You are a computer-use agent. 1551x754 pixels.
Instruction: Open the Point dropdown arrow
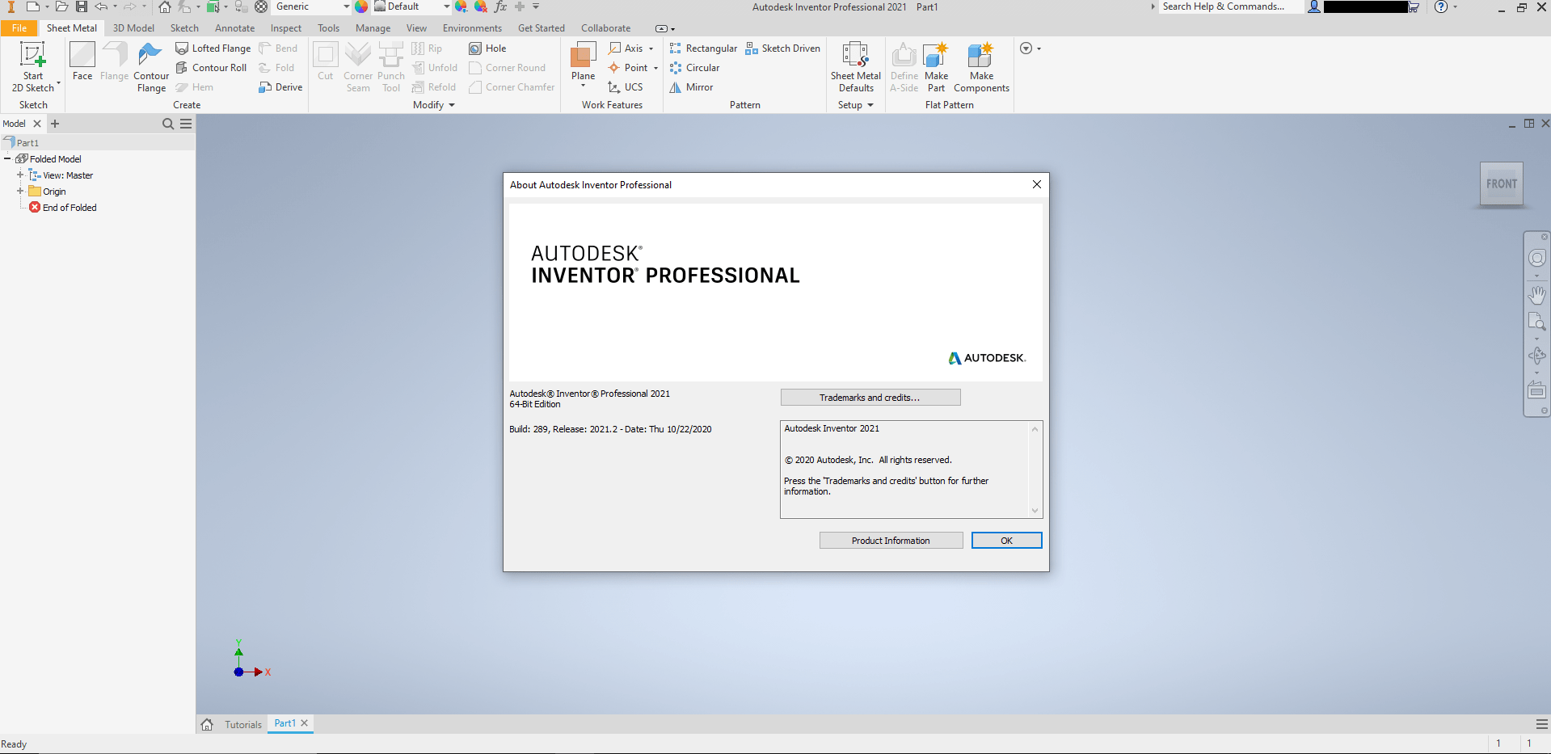tap(655, 68)
